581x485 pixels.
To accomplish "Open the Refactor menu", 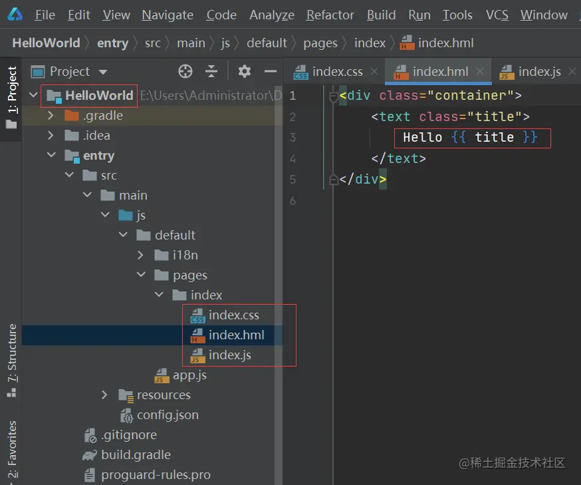I will 330,15.
